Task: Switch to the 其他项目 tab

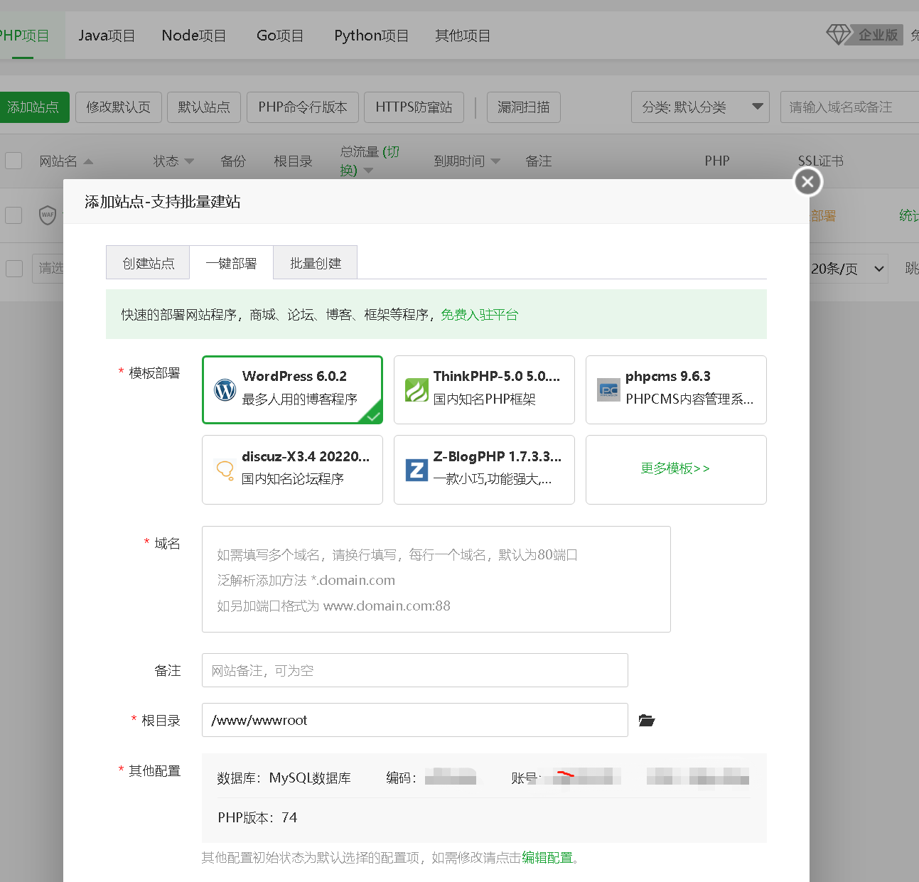Action: 463,36
